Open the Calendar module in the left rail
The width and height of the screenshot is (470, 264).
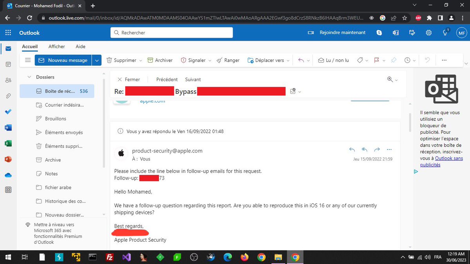coord(8,64)
